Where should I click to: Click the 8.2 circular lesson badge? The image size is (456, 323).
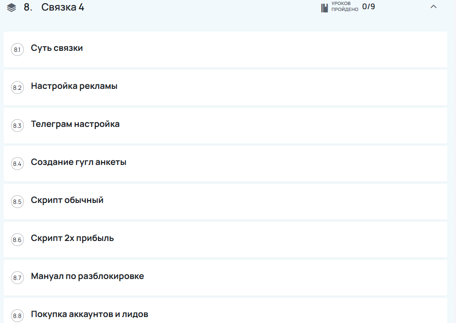pos(17,88)
